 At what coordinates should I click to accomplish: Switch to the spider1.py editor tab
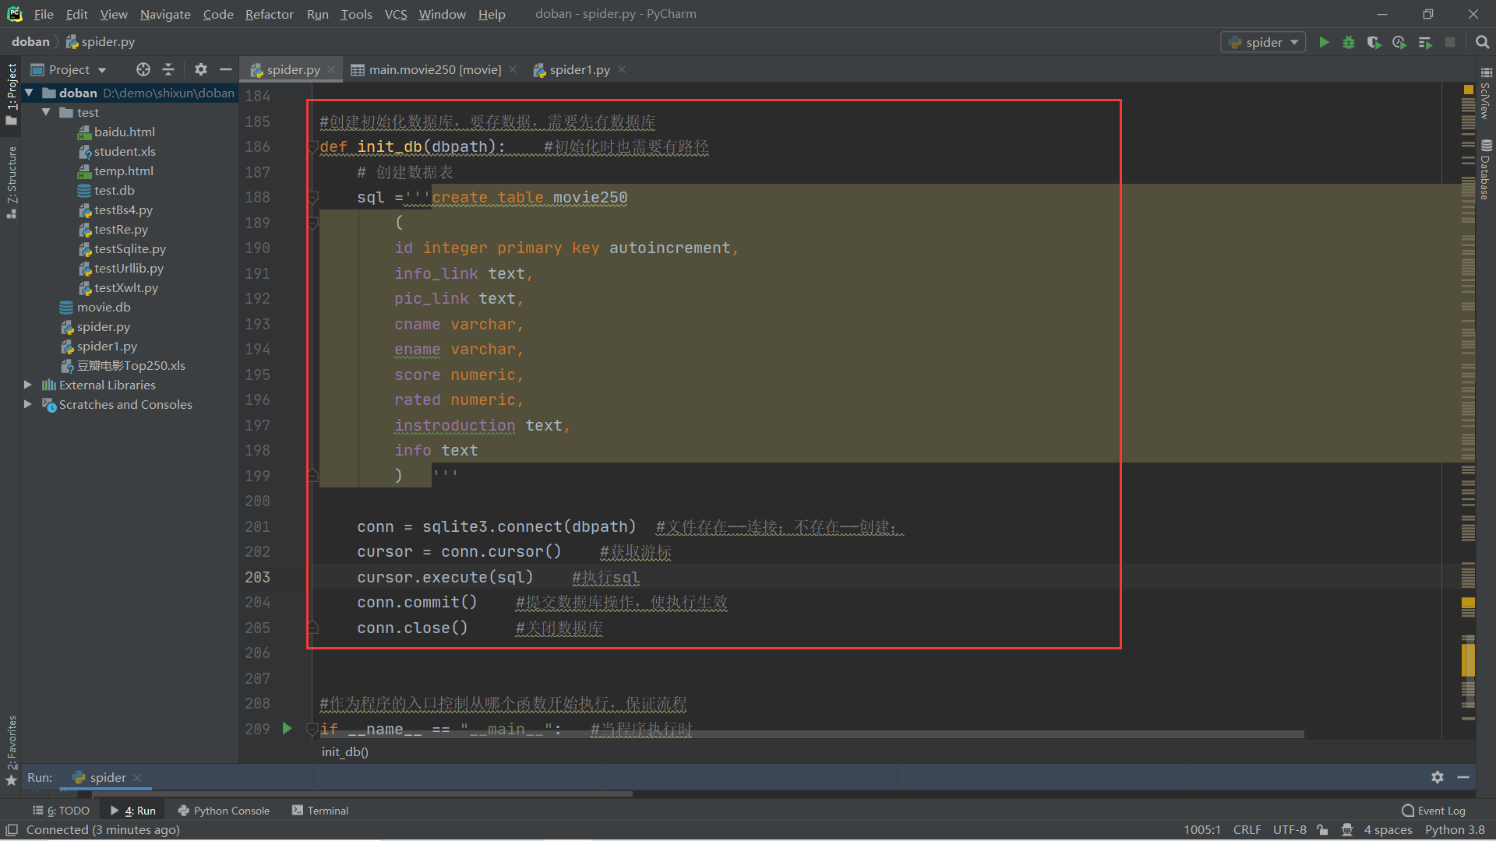[579, 69]
